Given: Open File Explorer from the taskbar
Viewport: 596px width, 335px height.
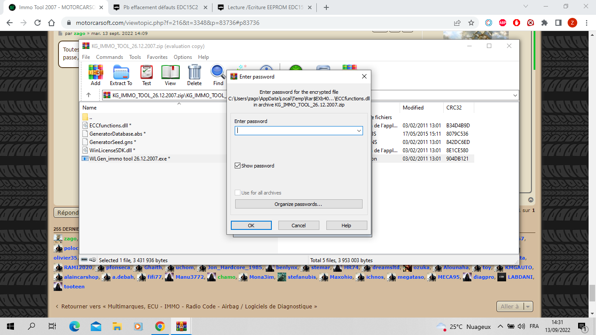Looking at the screenshot, I should tap(117, 326).
